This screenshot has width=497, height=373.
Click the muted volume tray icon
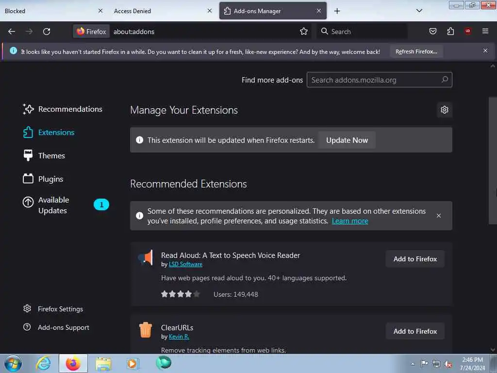click(x=448, y=364)
